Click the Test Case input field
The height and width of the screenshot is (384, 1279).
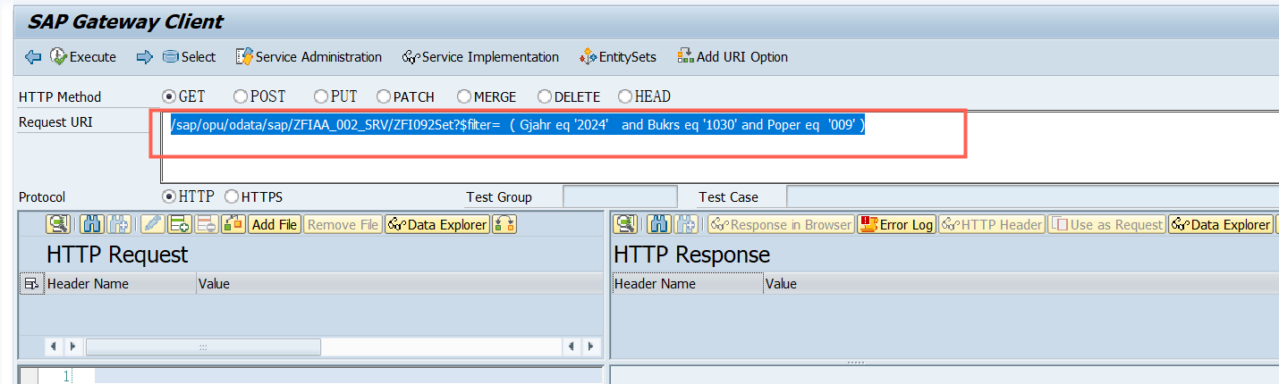click(1032, 196)
